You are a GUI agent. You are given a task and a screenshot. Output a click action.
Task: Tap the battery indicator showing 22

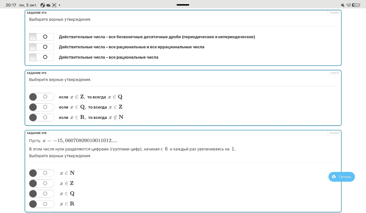tap(356, 5)
